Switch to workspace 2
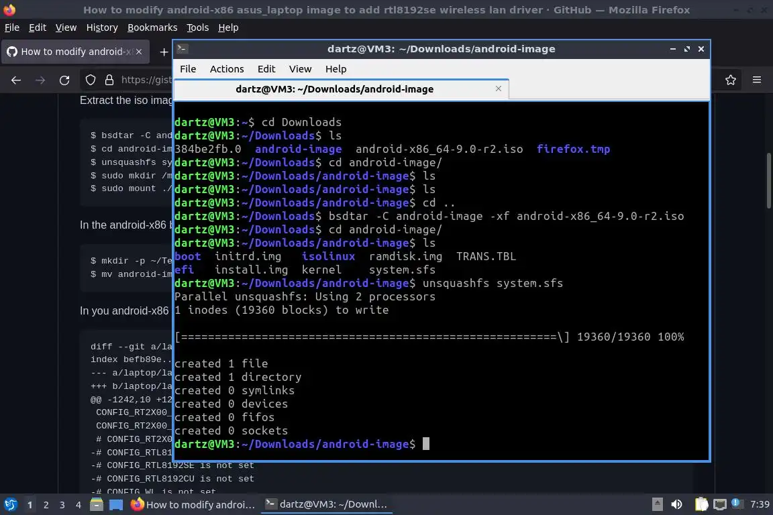 pyautogui.click(x=46, y=505)
